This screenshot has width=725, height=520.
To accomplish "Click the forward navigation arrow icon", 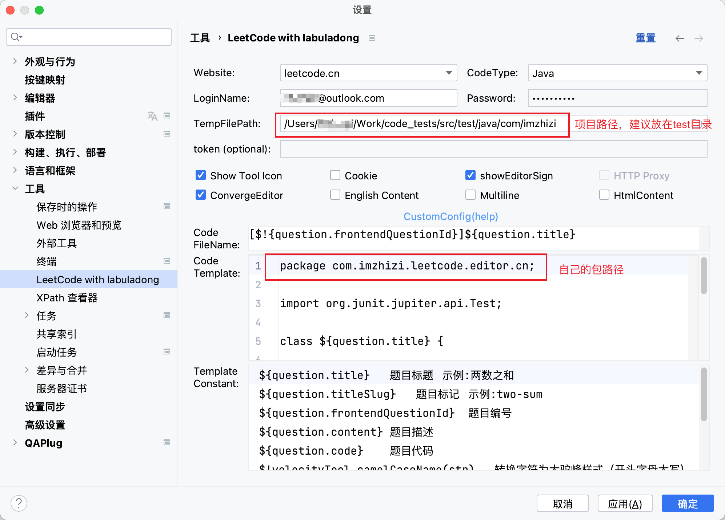I will click(x=698, y=38).
